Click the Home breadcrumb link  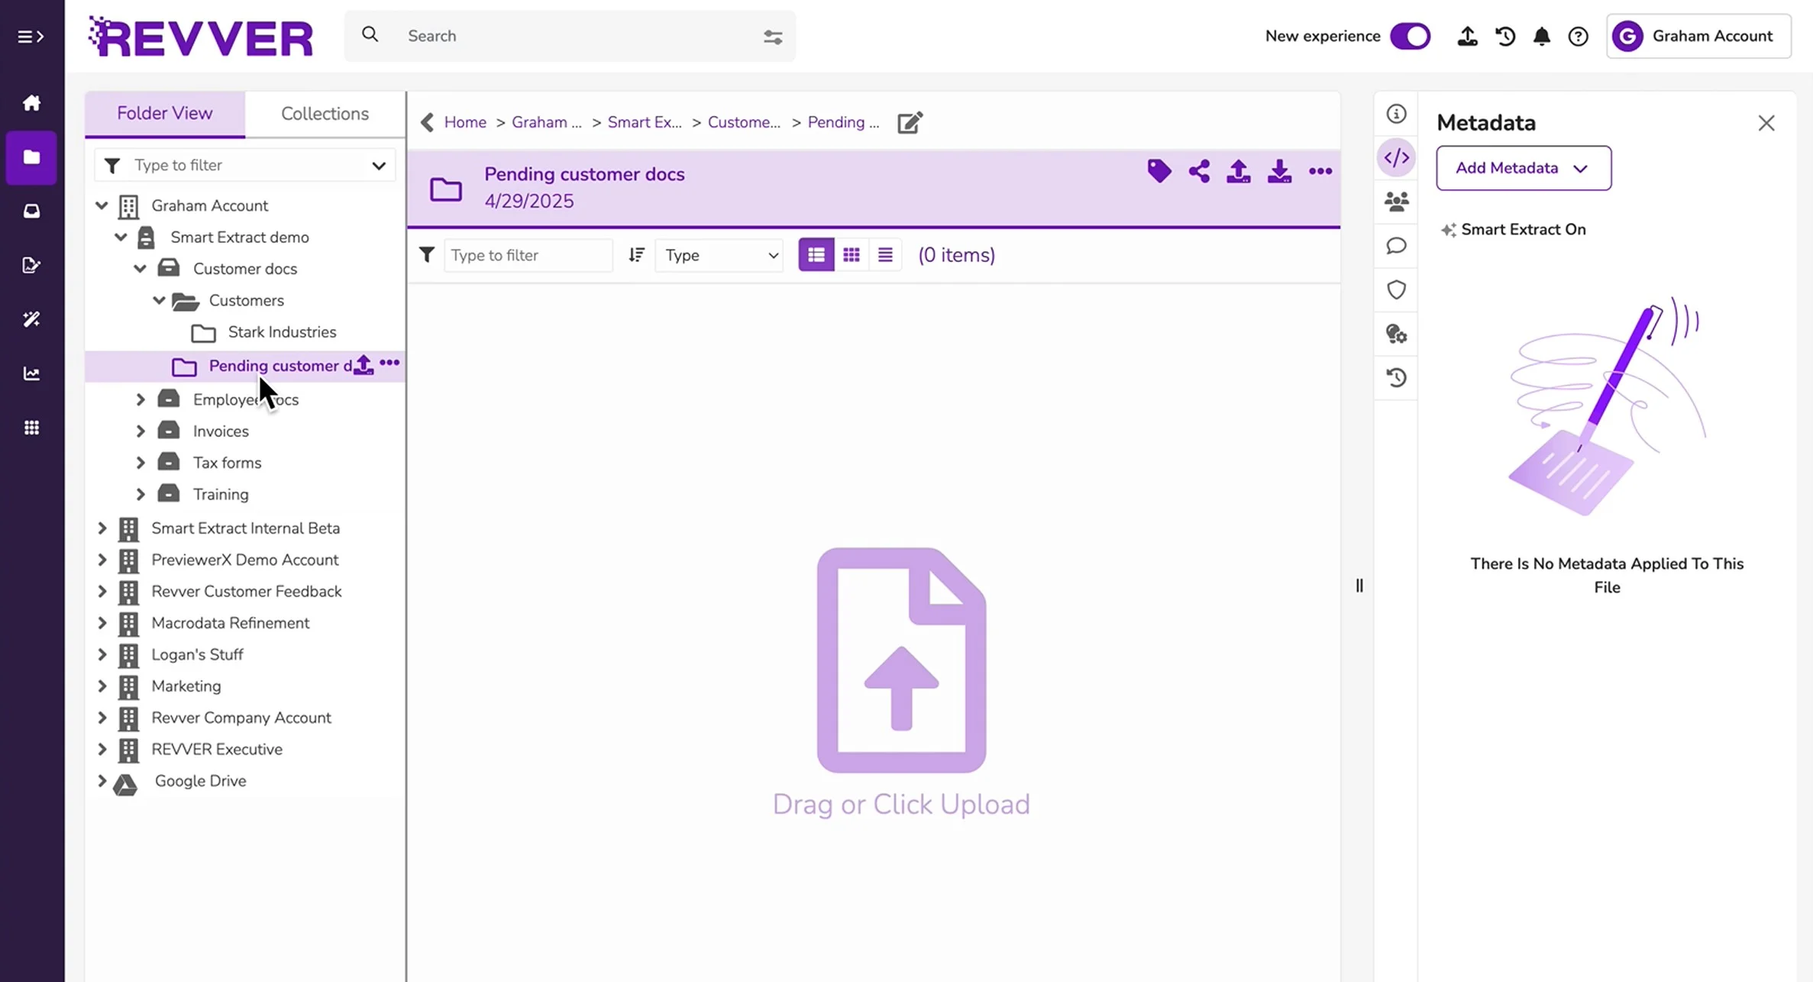pos(464,123)
